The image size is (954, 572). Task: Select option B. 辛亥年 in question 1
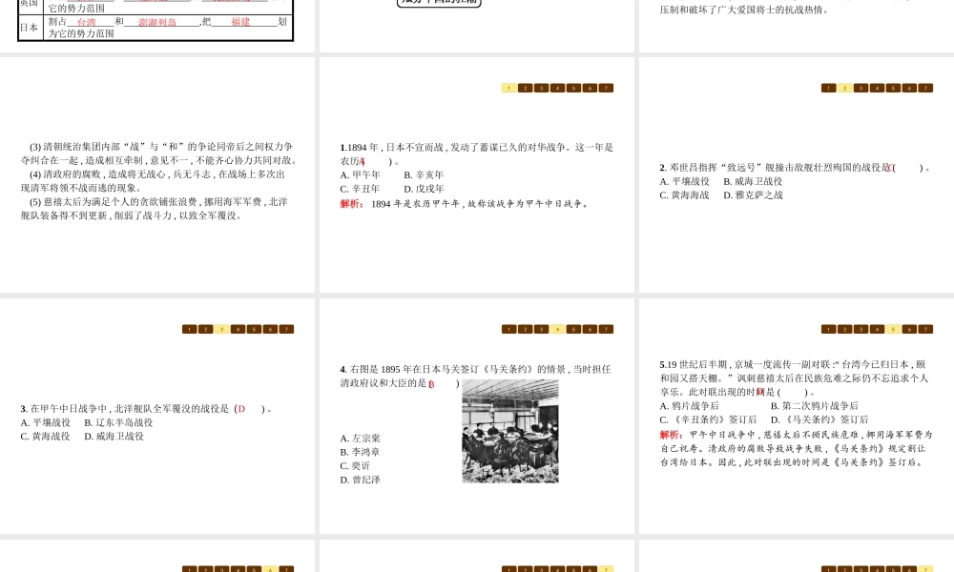tap(425, 175)
